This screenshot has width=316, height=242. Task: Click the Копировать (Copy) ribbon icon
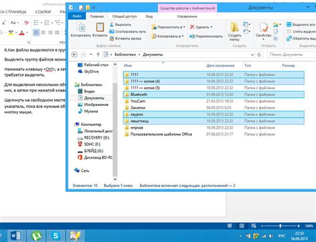click(x=81, y=27)
